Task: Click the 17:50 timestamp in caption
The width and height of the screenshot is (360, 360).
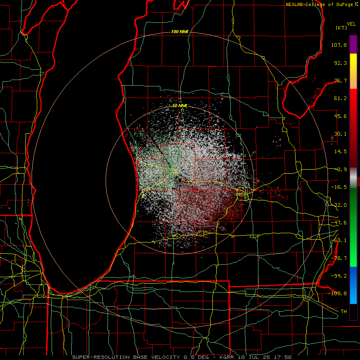Action: 284,357
